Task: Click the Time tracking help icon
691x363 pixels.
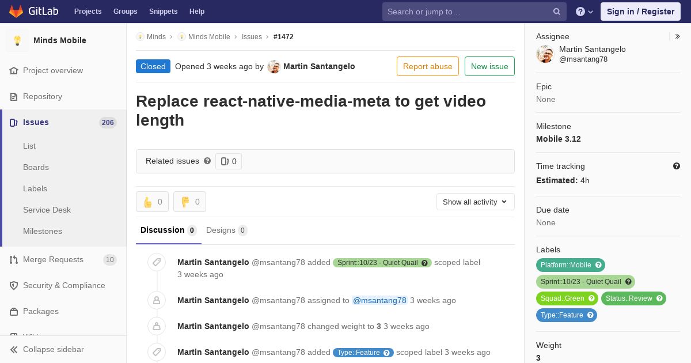Action: click(x=677, y=167)
